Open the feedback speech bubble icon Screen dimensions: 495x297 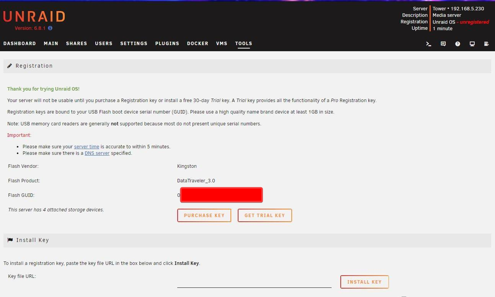tap(443, 44)
